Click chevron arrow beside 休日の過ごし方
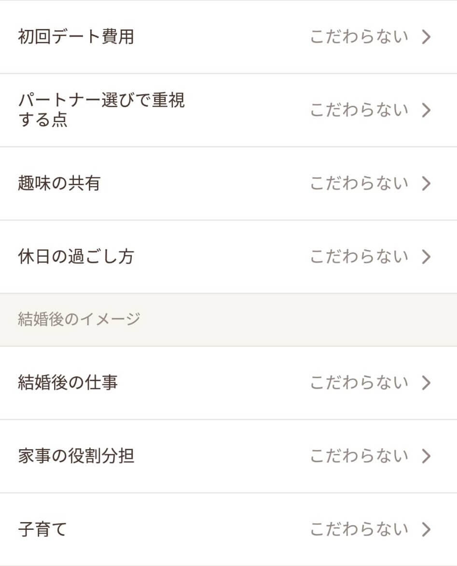This screenshot has height=566, width=457. [x=426, y=257]
